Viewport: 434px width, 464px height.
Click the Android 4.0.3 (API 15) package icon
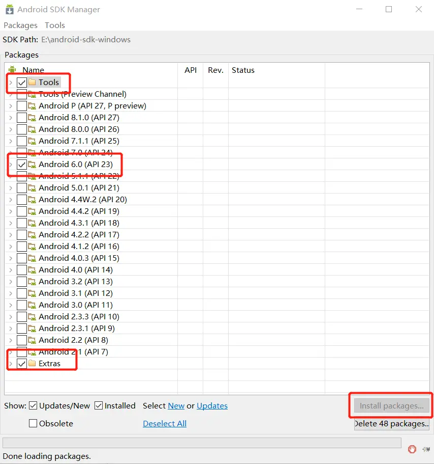[32, 258]
